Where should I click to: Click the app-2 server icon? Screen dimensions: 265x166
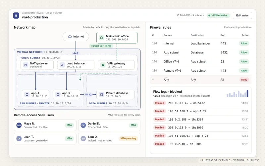tap(58, 95)
